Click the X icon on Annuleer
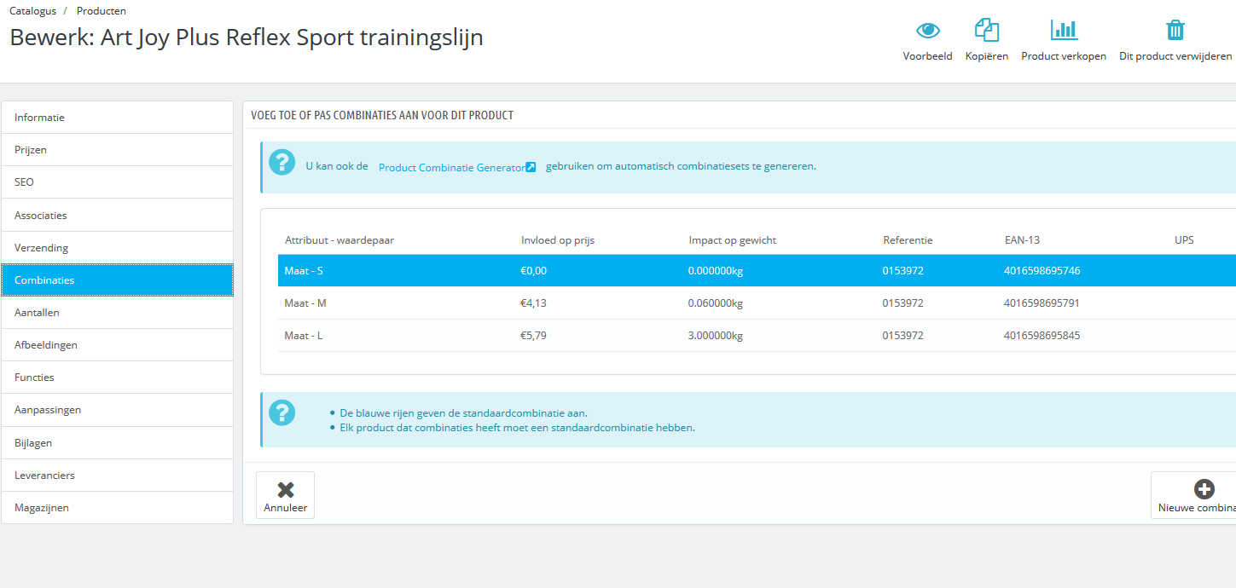Image resolution: width=1236 pixels, height=588 pixels. 286,489
